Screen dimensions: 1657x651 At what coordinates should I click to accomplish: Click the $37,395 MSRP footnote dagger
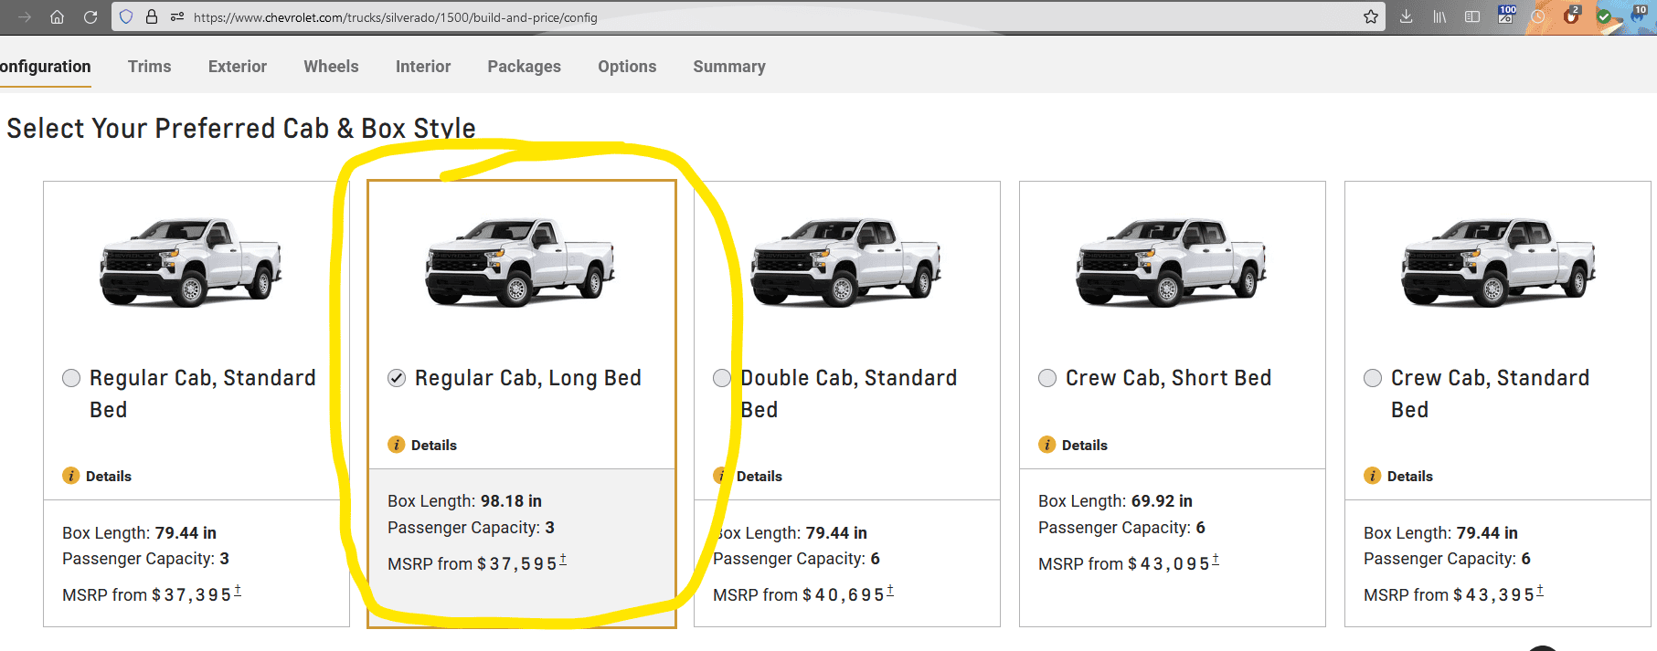click(238, 591)
